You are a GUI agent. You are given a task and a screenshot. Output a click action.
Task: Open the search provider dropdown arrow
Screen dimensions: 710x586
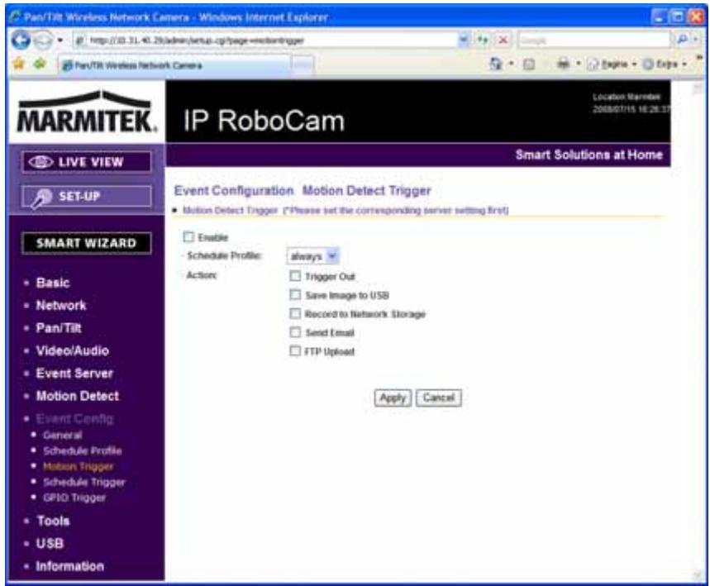pos(697,40)
